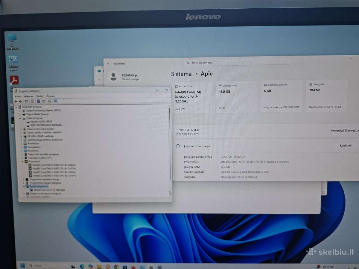Viewport: 359px width, 269px height.
Task: Click the Įrenginio pavadinimas DESKTOP-EF6IVGD value
Action: pos(232,157)
